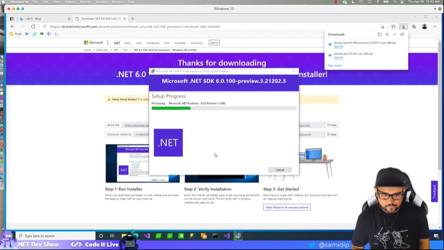Open Edge Settings and more menu
Screen dimensions: 444x250
tap(435, 27)
